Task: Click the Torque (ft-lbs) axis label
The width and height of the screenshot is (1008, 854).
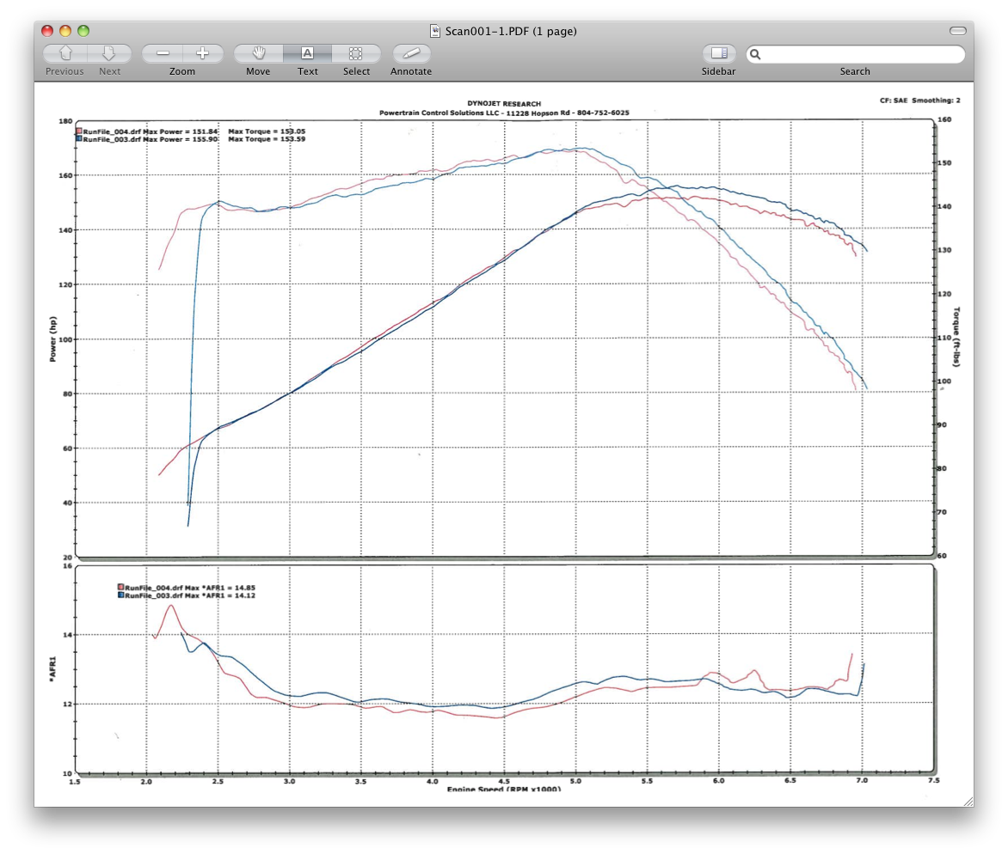Action: coord(956,337)
